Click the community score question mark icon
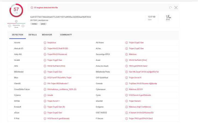This screenshot has width=198, height=123. click(x=16, y=21)
